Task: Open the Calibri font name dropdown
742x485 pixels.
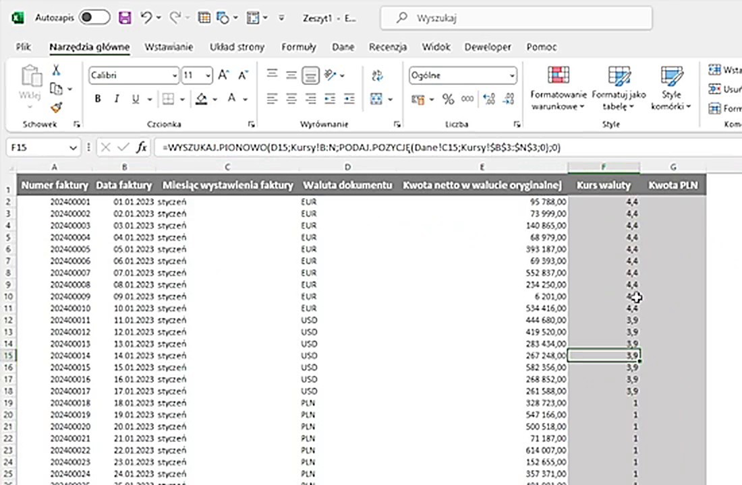Action: [175, 75]
